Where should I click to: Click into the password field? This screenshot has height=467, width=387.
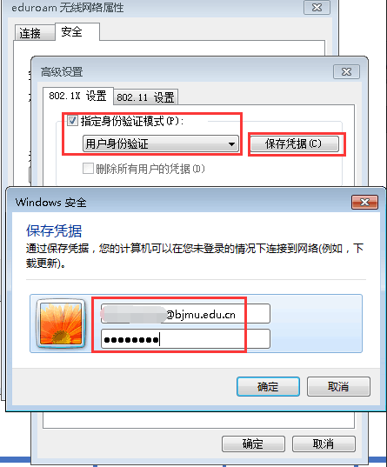coord(185,338)
